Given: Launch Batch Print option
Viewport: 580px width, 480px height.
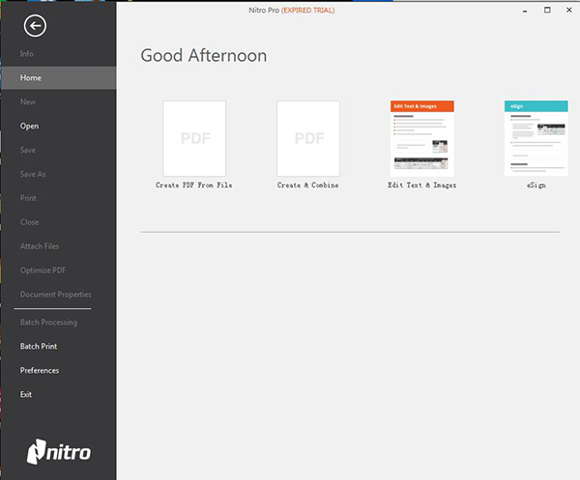Looking at the screenshot, I should pos(39,346).
